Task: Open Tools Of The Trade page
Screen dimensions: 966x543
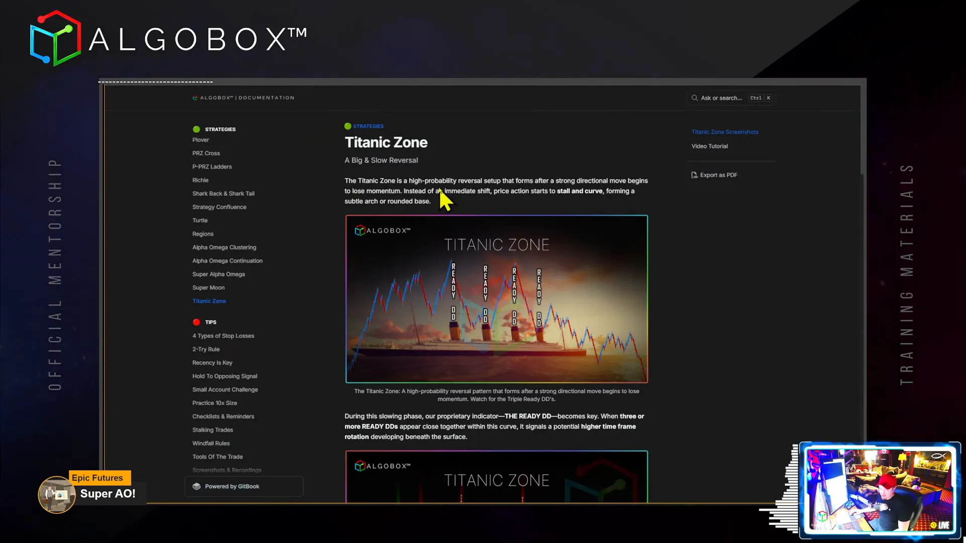Action: [217, 457]
